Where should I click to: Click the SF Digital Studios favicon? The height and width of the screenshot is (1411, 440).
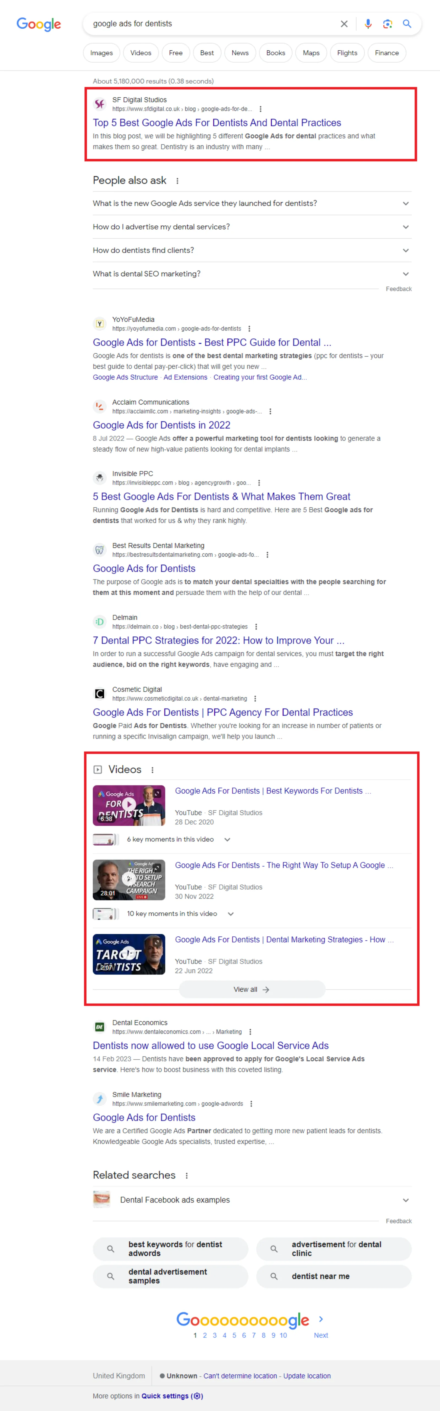[99, 104]
